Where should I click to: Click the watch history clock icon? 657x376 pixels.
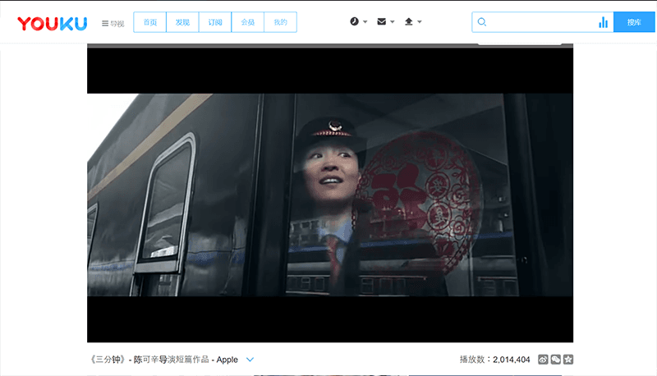(x=354, y=22)
